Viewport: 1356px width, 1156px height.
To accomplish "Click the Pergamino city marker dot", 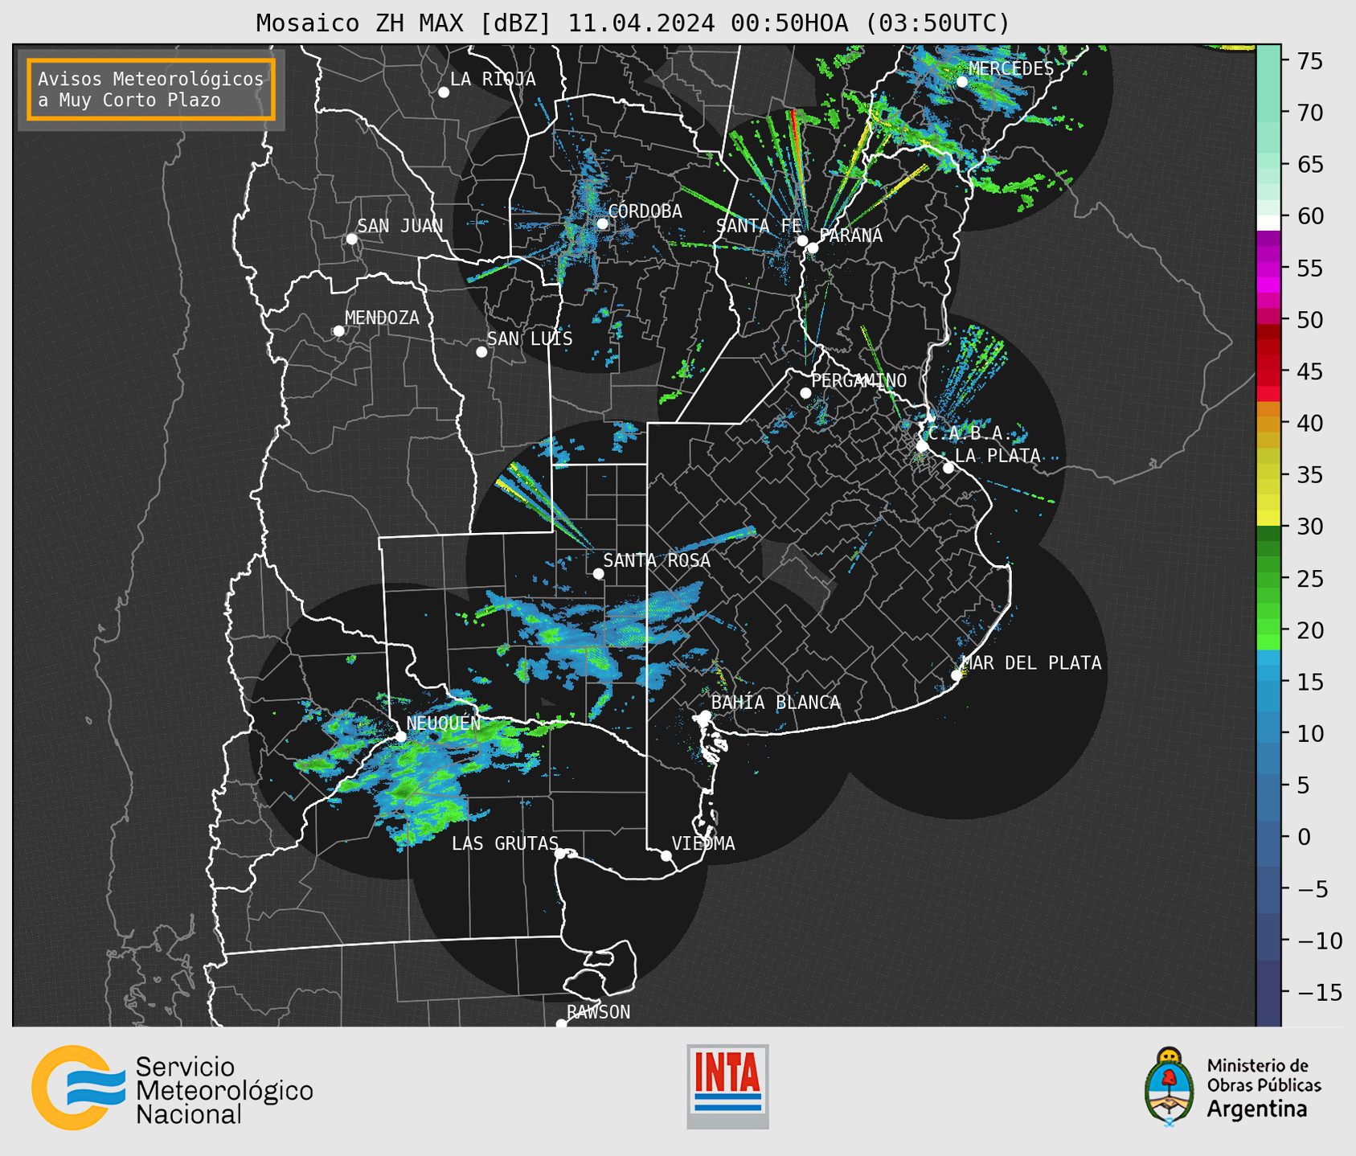I will [805, 393].
